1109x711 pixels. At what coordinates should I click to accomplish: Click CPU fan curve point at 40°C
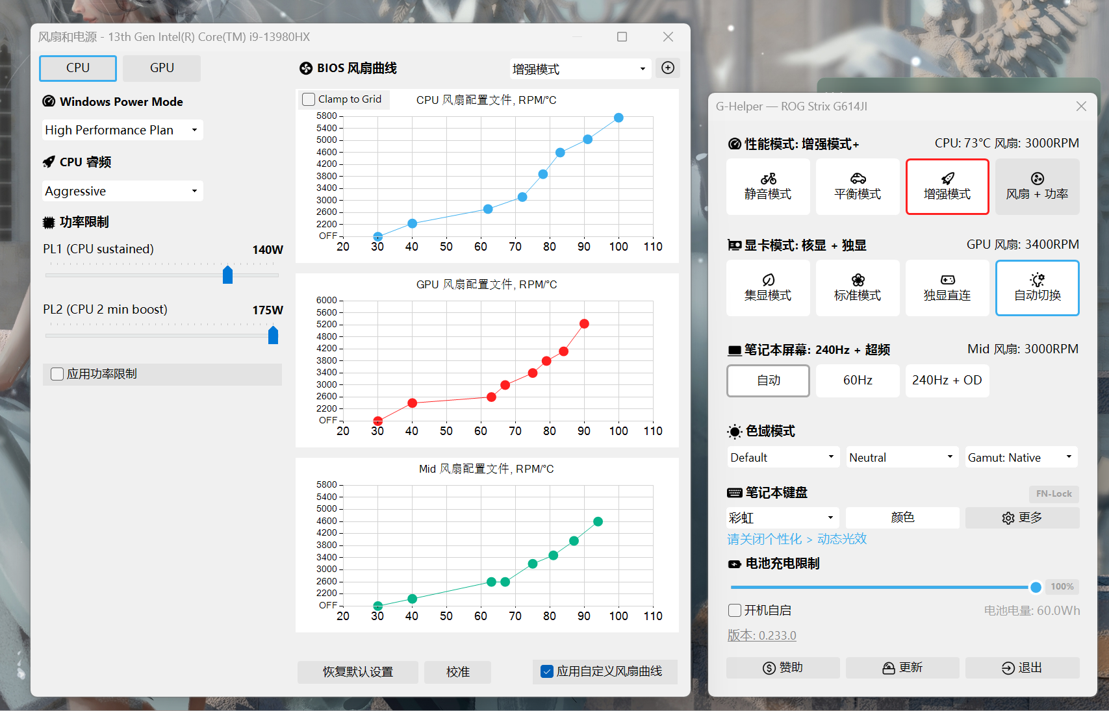[412, 223]
